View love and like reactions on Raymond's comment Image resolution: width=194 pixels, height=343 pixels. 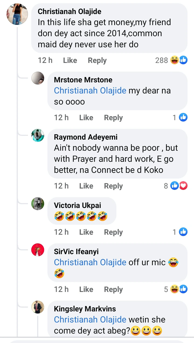point(176,186)
